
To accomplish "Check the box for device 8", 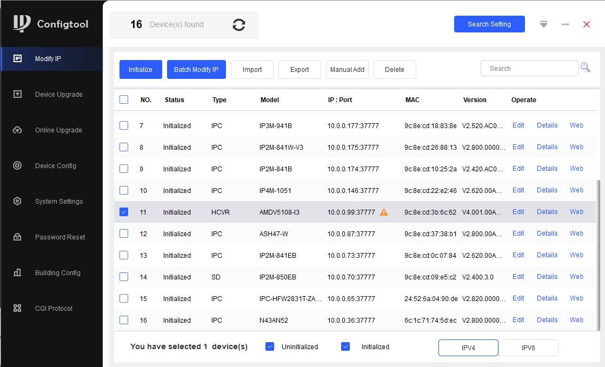I will (x=124, y=147).
